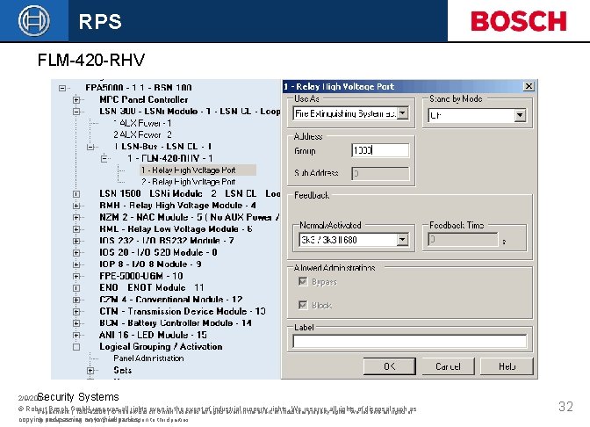Image resolution: width=590 pixels, height=427 pixels.
Task: Collapse the Logical Grouping / Activation node
Action: [x=76, y=347]
